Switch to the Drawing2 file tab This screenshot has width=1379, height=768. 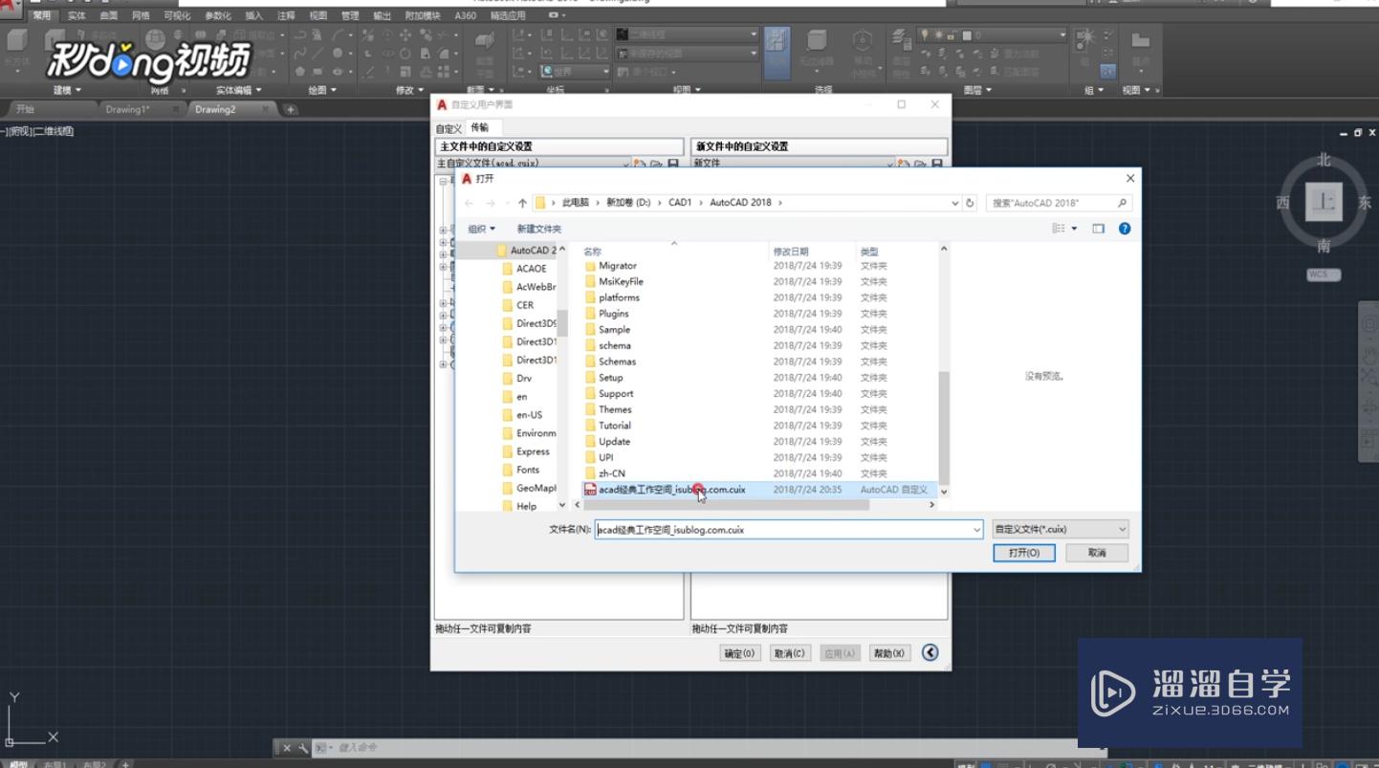(215, 109)
